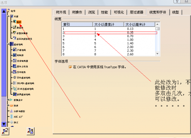Click the purple tree scrollbar thumb

point(4,55)
